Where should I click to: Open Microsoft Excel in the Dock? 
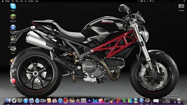click(124, 101)
